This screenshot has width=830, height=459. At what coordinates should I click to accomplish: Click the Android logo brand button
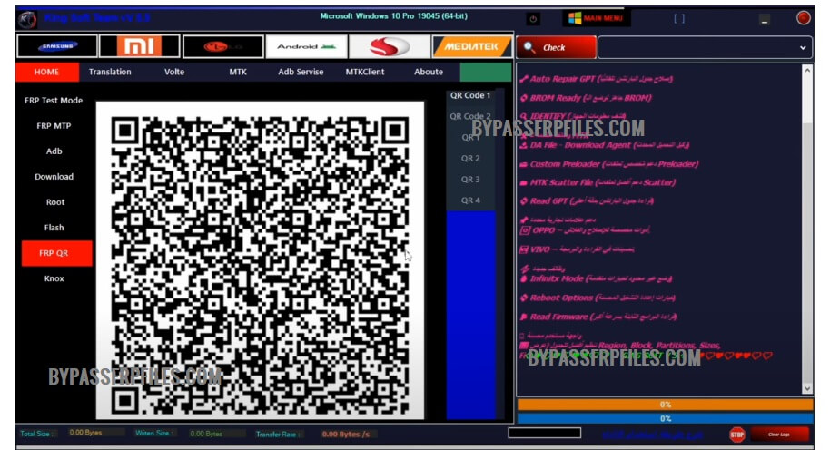coord(305,46)
